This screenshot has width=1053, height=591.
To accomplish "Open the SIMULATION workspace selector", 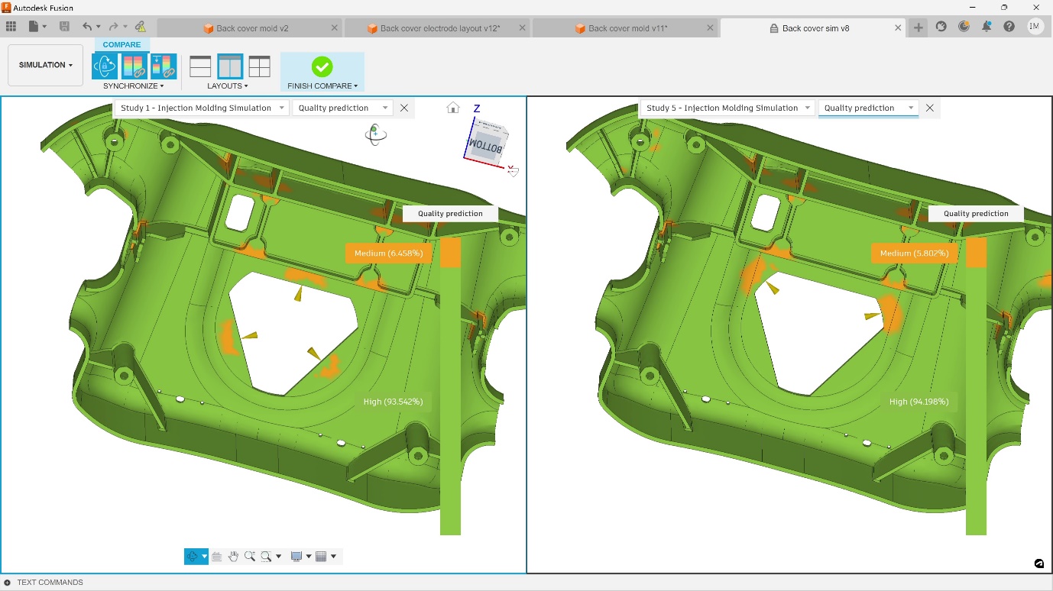I will (45, 65).
